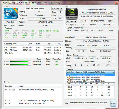Select module #1 Golden Empire 1GB DDR2
119x109 pixels.
coord(90,77)
